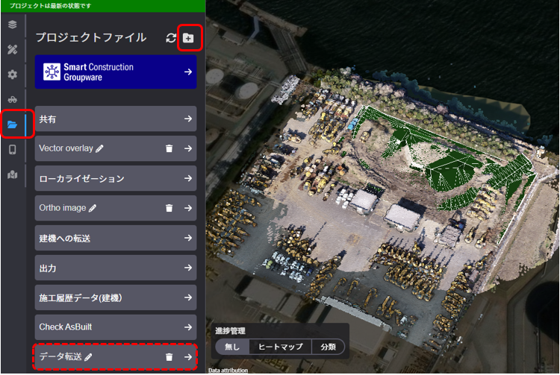560x375 pixels.
Task: Select the Check AsBuilt label
Action: coord(66,327)
